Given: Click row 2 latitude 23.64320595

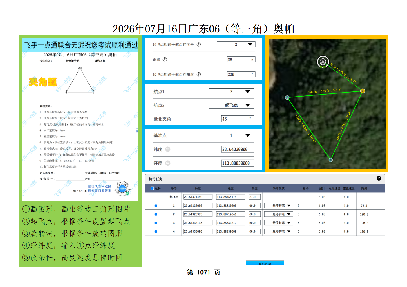Looking at the screenshot, I should [198, 214].
